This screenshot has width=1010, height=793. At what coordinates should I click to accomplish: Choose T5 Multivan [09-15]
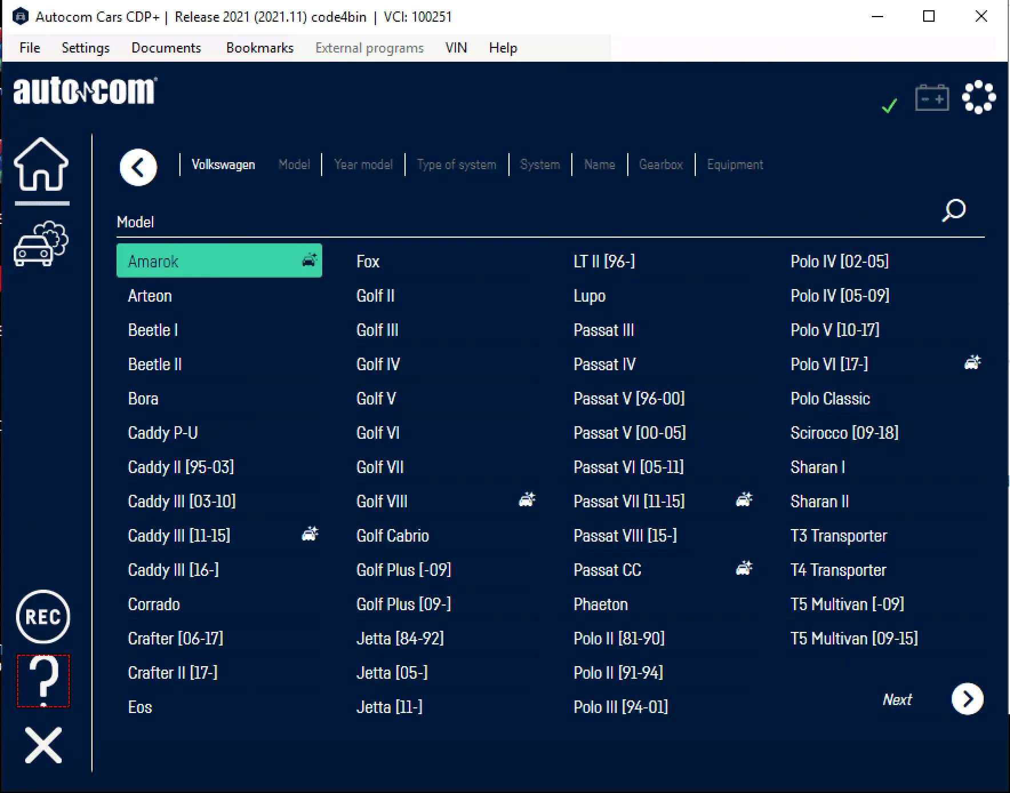click(x=854, y=639)
